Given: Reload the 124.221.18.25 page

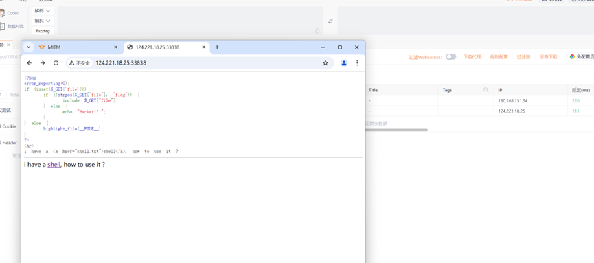Looking at the screenshot, I should point(56,63).
